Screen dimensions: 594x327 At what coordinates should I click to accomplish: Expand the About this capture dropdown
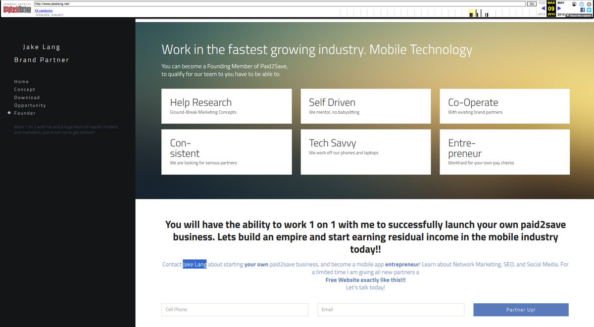point(579,15)
